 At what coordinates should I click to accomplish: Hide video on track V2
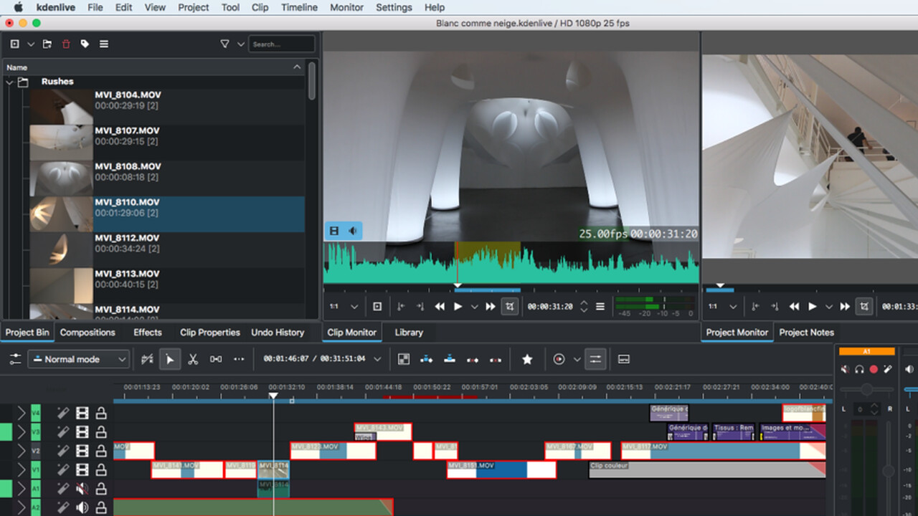82,451
